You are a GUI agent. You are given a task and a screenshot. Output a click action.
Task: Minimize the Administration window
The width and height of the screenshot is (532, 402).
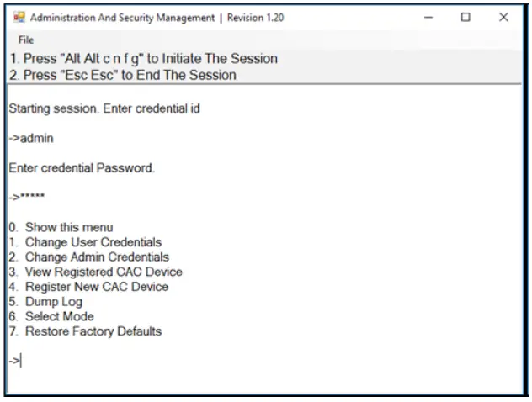428,18
